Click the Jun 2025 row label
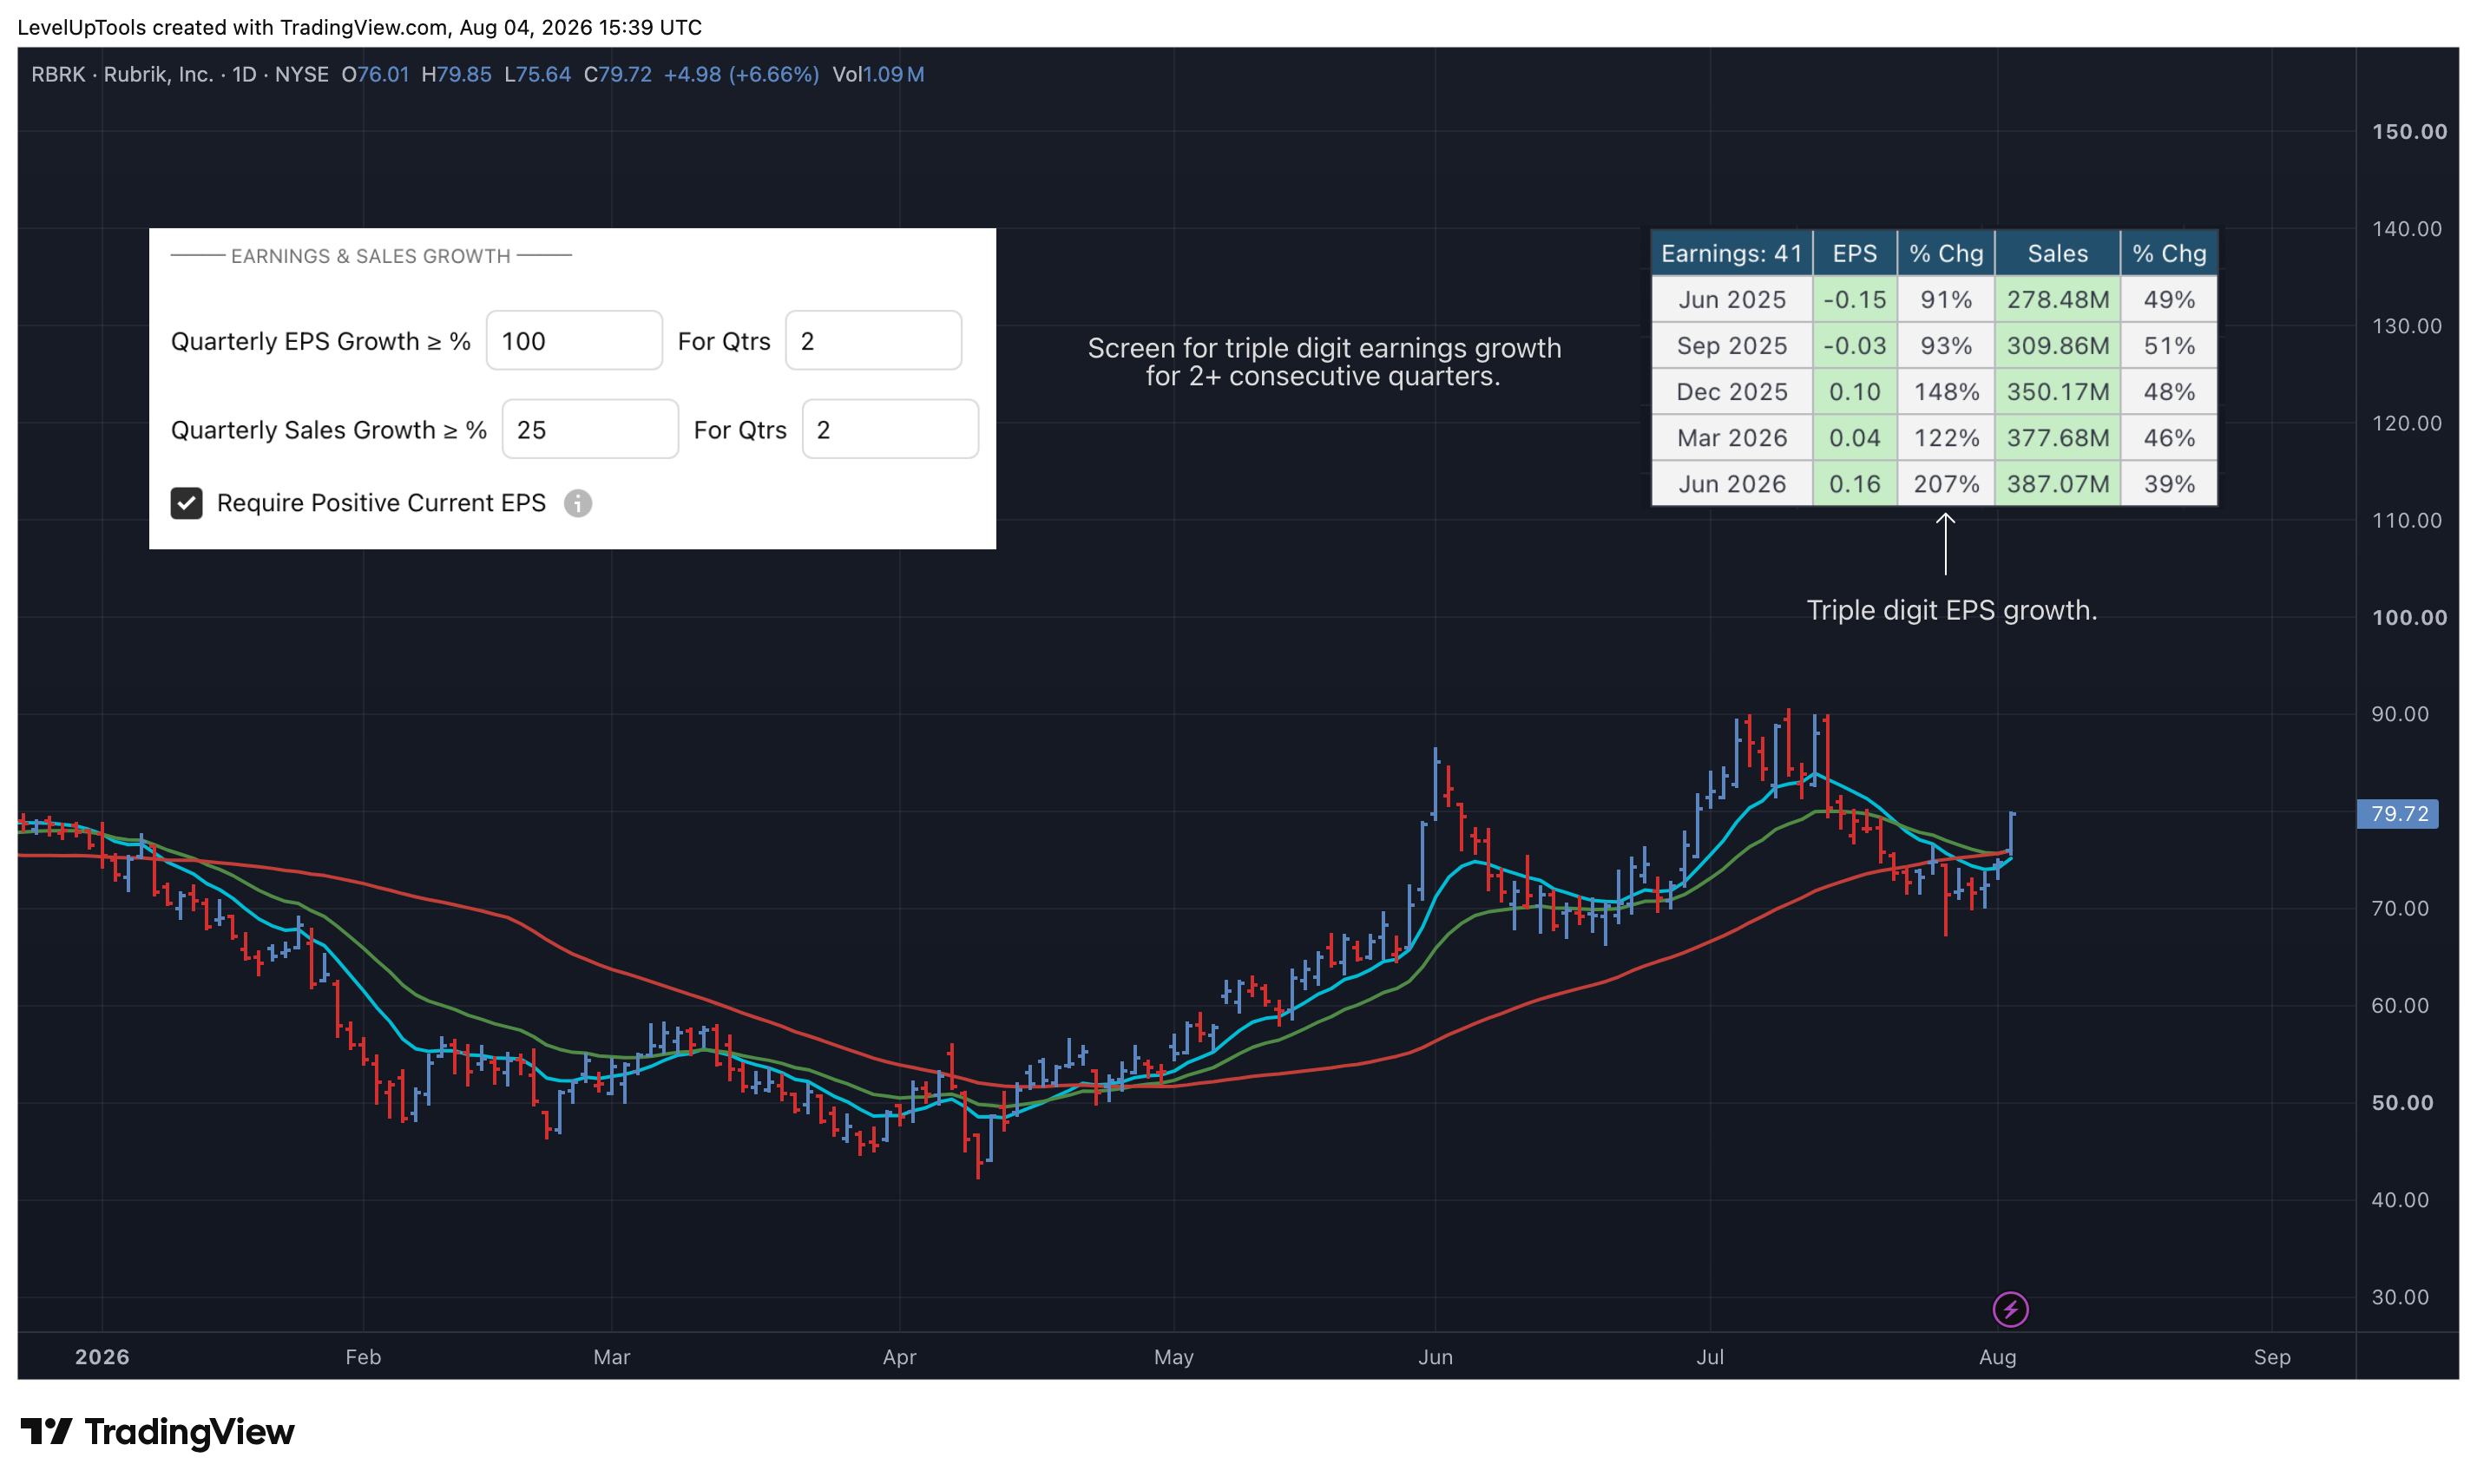This screenshot has height=1484, width=2477. [x=1731, y=300]
